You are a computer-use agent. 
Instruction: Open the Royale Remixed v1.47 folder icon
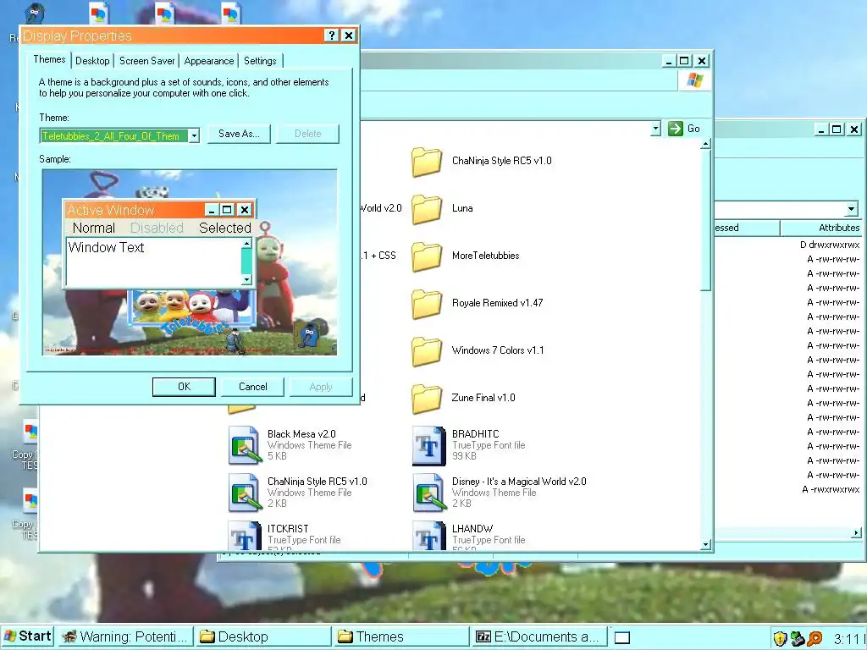pos(427,304)
